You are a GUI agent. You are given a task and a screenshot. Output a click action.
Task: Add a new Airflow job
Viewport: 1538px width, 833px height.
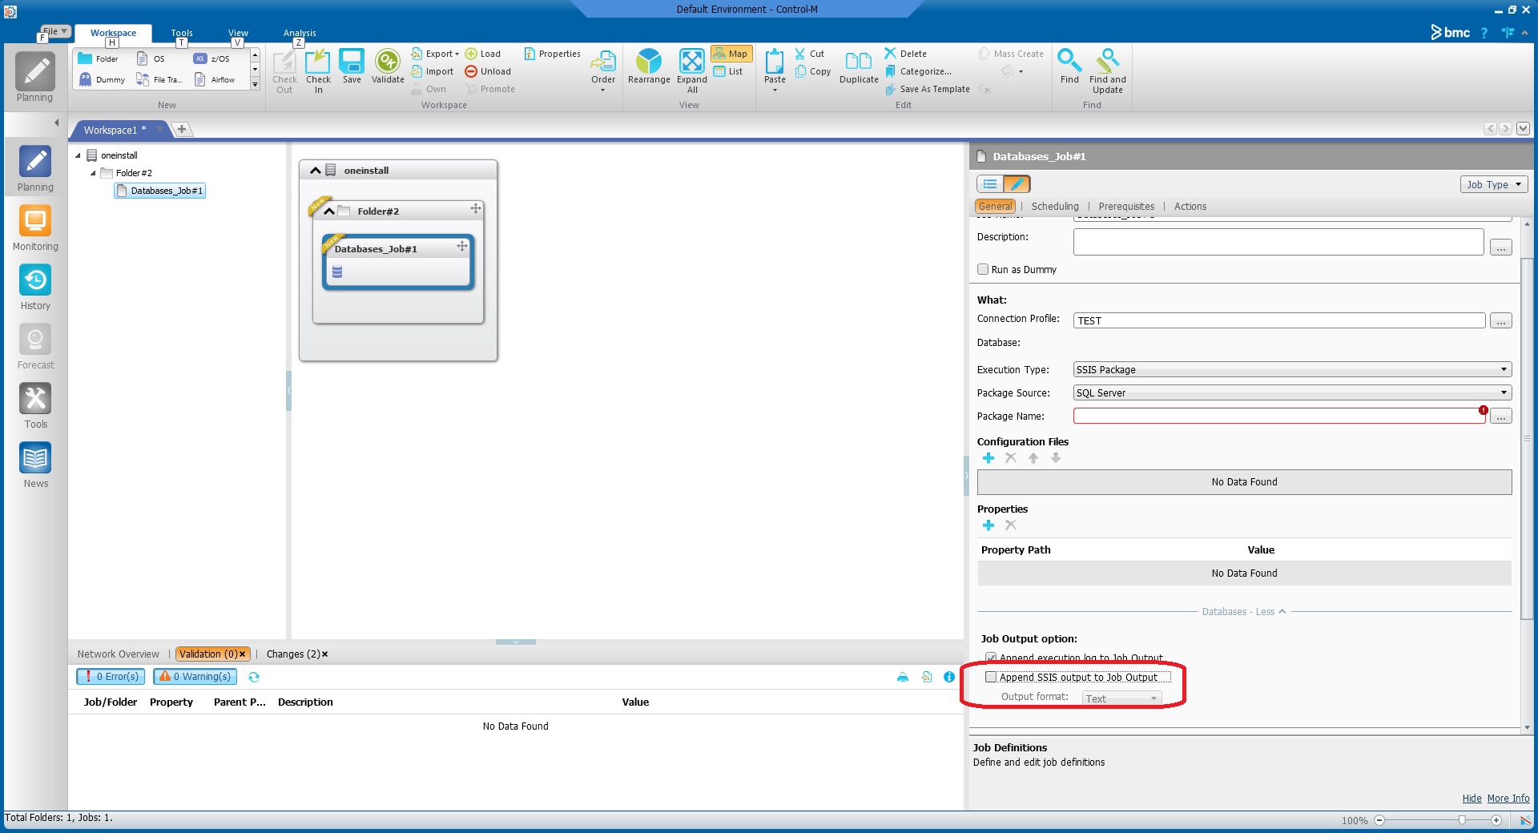click(215, 79)
